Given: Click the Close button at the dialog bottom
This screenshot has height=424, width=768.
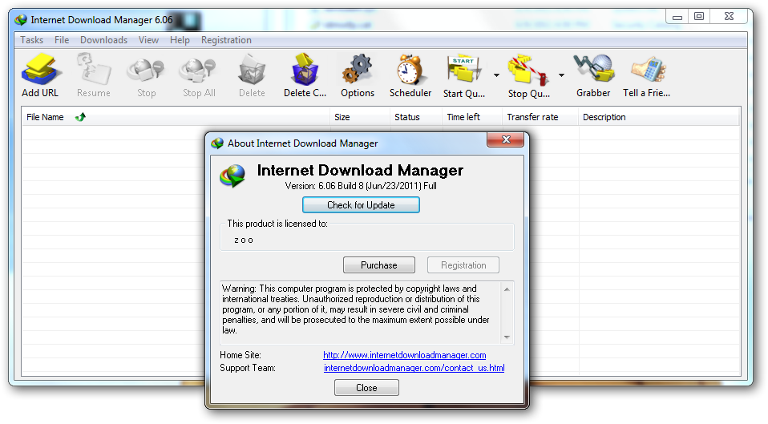Looking at the screenshot, I should coord(366,388).
